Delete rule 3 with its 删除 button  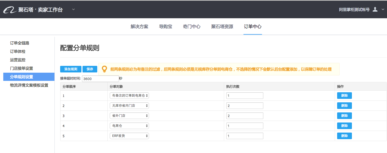345,116
